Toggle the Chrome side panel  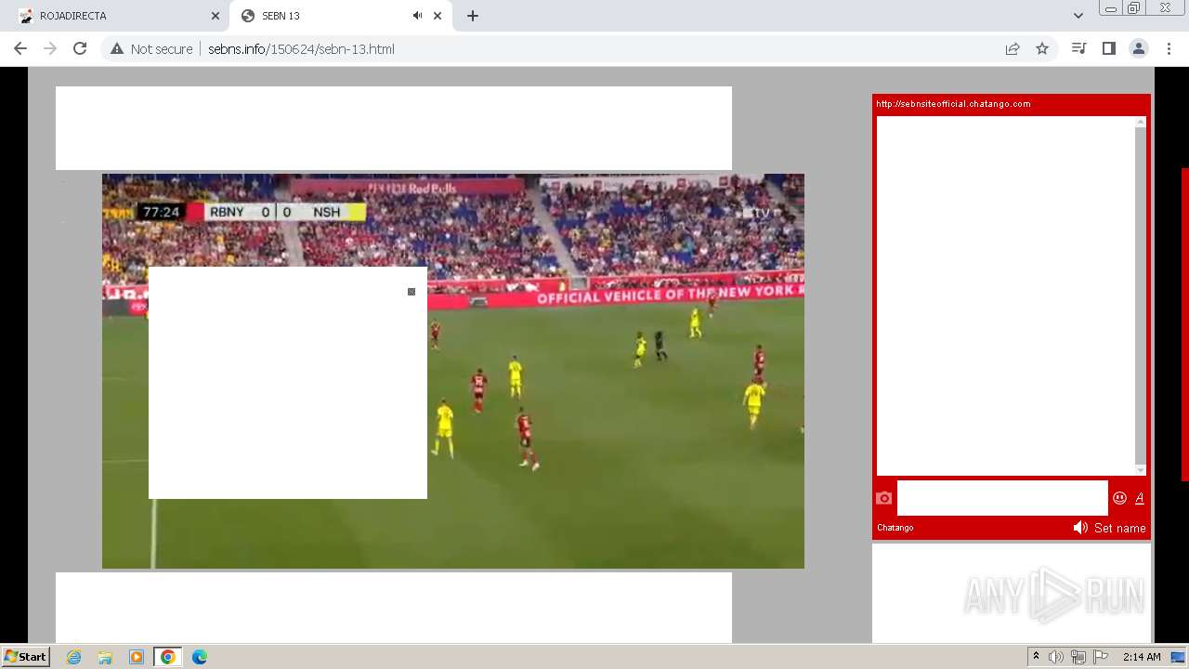click(x=1108, y=48)
